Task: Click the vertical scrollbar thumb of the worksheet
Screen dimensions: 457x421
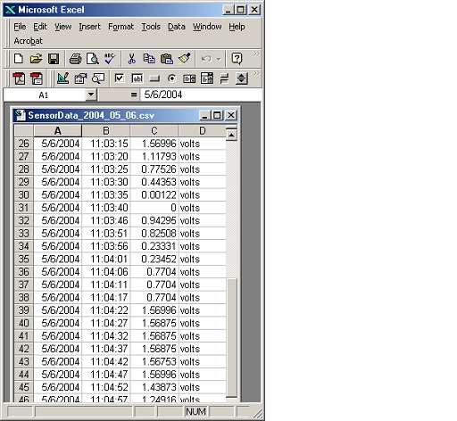Action: tap(232, 337)
